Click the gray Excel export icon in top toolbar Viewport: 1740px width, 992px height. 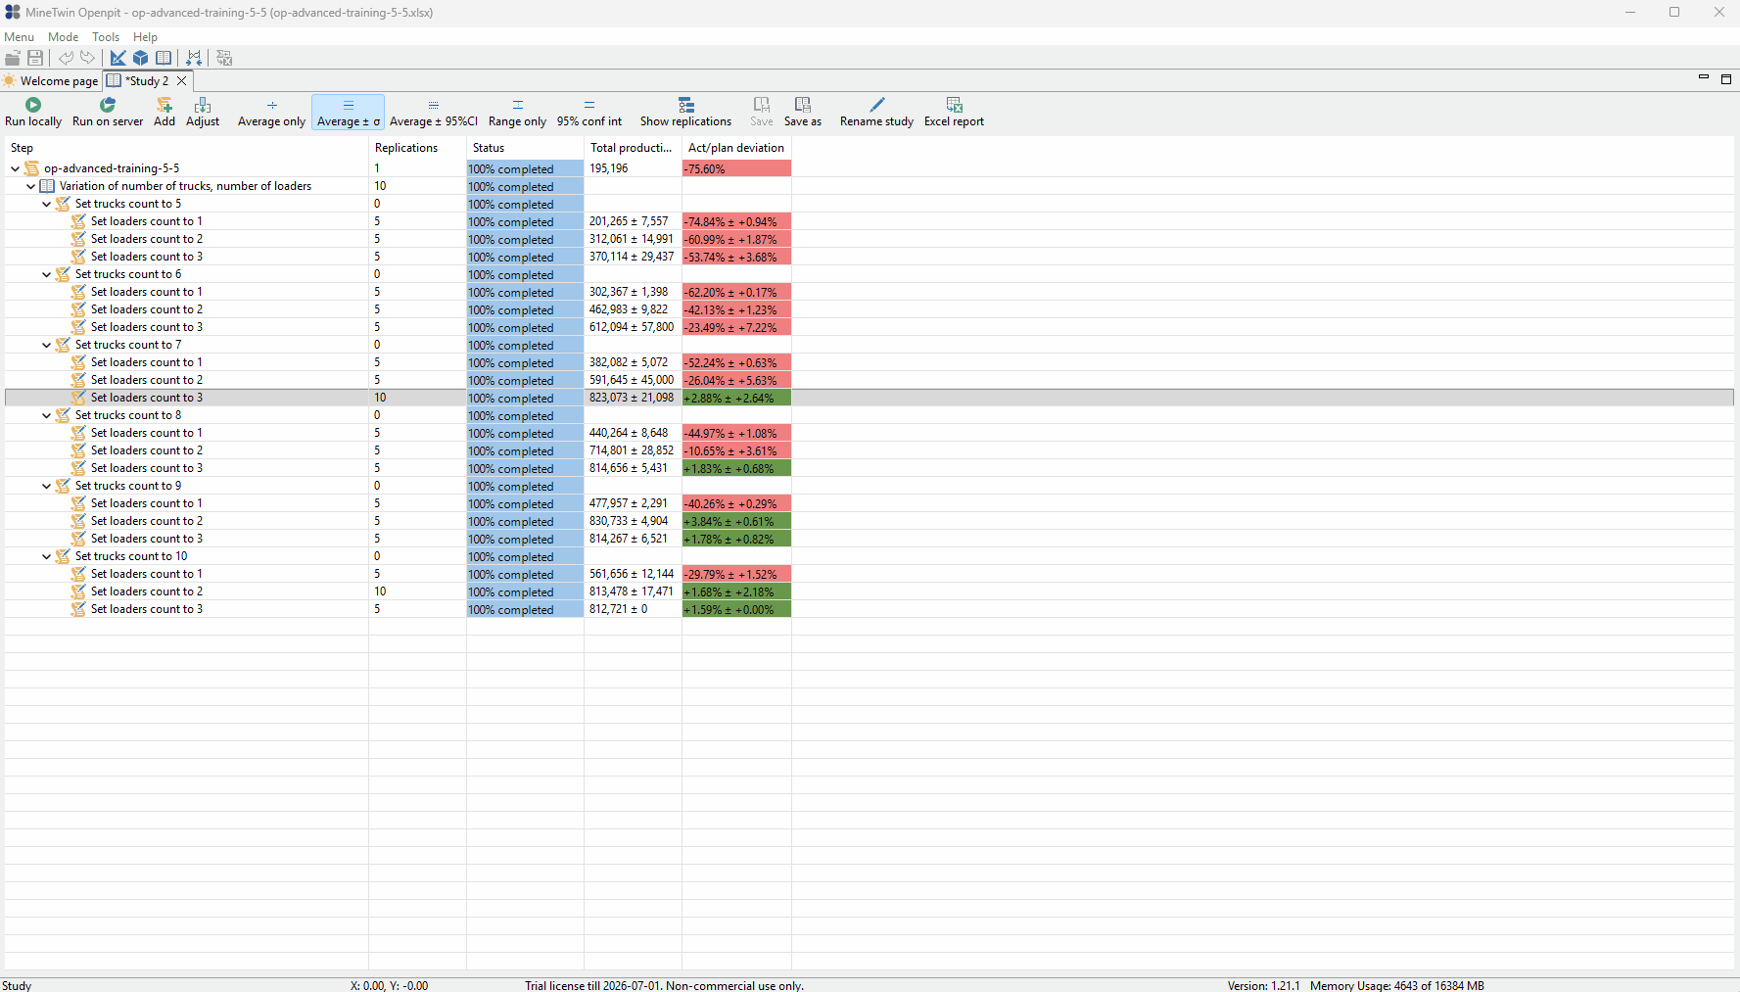[x=224, y=58]
